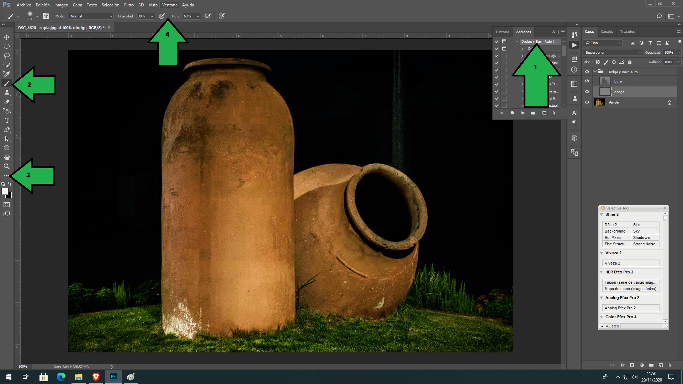
Task: Create a new action set folder
Action: [x=533, y=113]
